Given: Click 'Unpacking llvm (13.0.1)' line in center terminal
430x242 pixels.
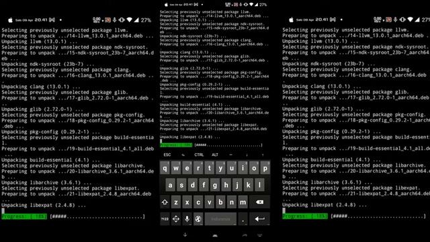Looking at the screenshot, I should (187, 20).
